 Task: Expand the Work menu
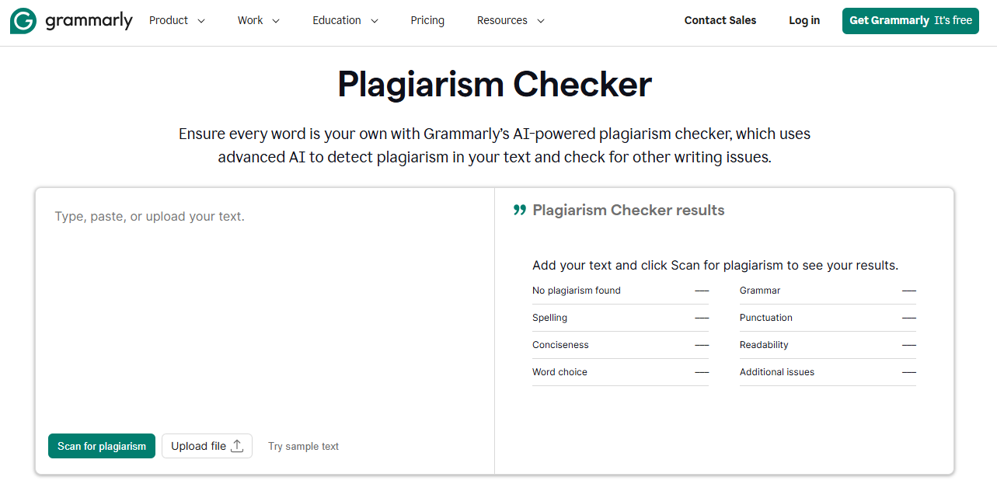click(x=250, y=20)
